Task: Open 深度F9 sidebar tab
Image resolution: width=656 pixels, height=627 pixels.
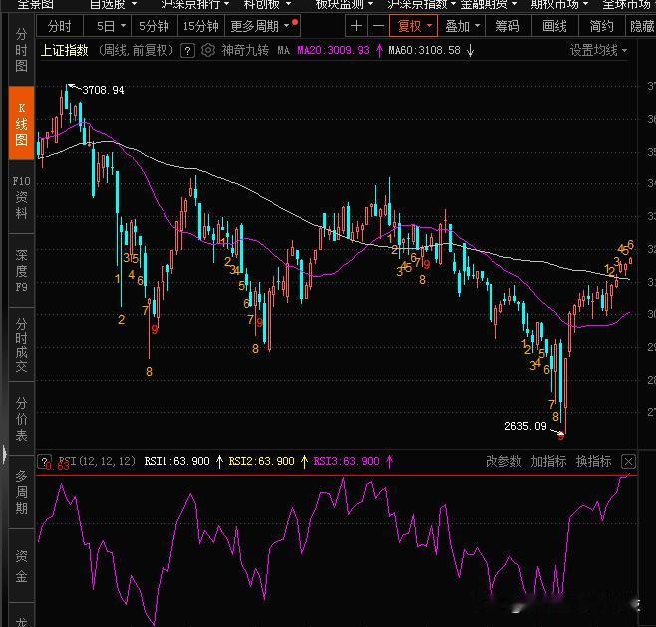Action: 21,271
